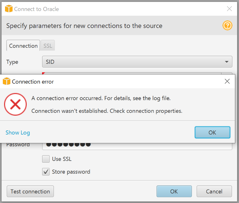
Task: Expand the Type dropdown arrow
Action: (x=227, y=62)
